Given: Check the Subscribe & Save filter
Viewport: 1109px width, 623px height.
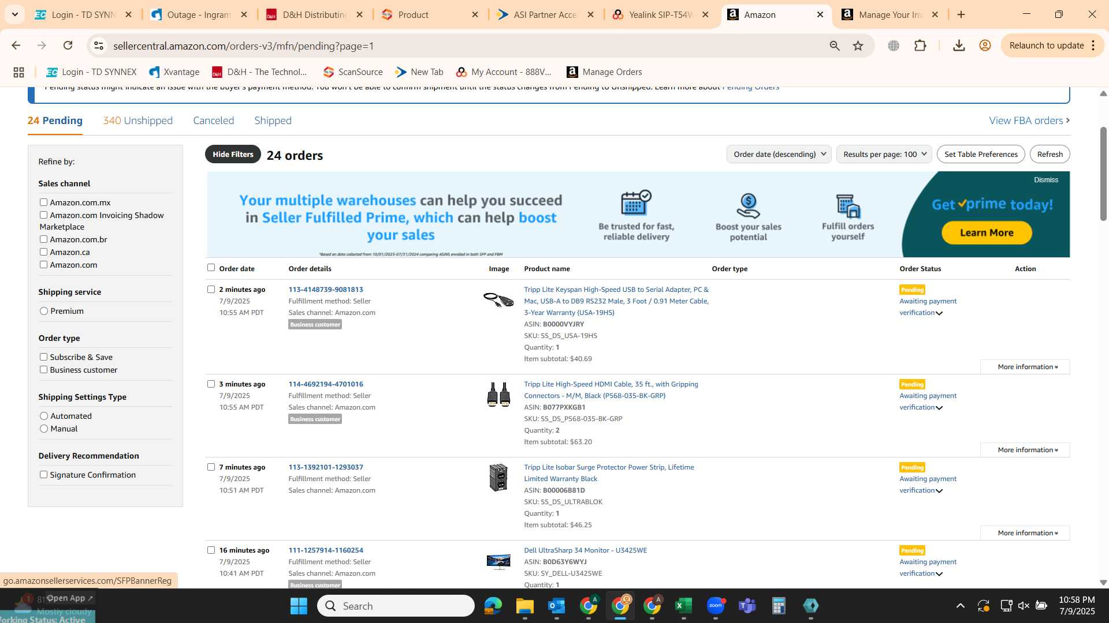Looking at the screenshot, I should click(43, 357).
